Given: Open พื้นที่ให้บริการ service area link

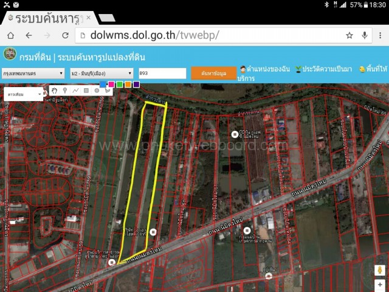Looking at the screenshot, I should tap(374, 69).
